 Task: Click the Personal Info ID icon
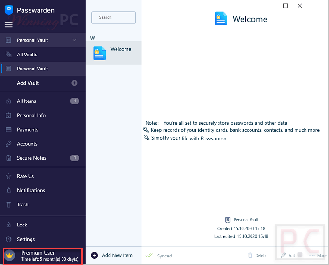click(x=8, y=116)
